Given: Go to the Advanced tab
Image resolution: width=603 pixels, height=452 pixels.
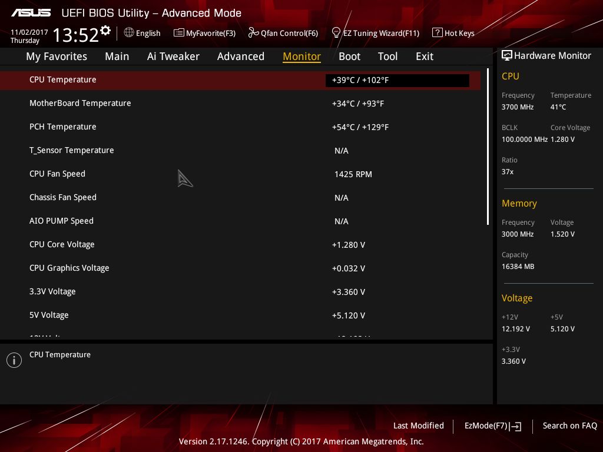Looking at the screenshot, I should (241, 56).
